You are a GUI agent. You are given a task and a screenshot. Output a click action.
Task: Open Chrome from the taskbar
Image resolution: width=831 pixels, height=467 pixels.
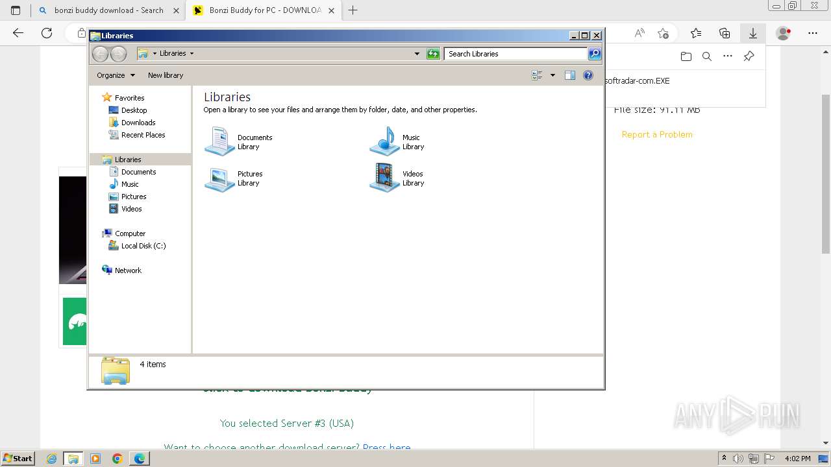pos(118,459)
